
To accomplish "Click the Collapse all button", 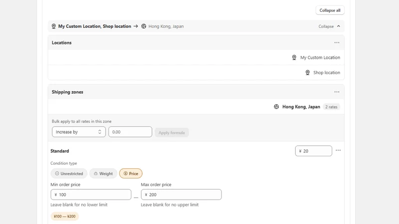I will (330, 10).
